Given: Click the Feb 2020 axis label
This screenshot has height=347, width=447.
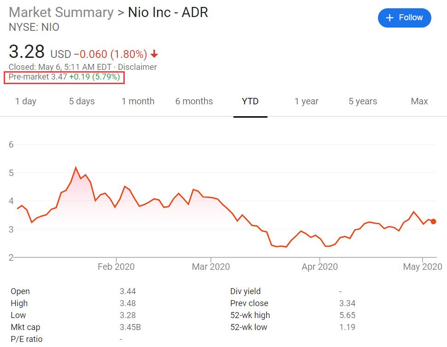Looking at the screenshot, I should point(116,267).
